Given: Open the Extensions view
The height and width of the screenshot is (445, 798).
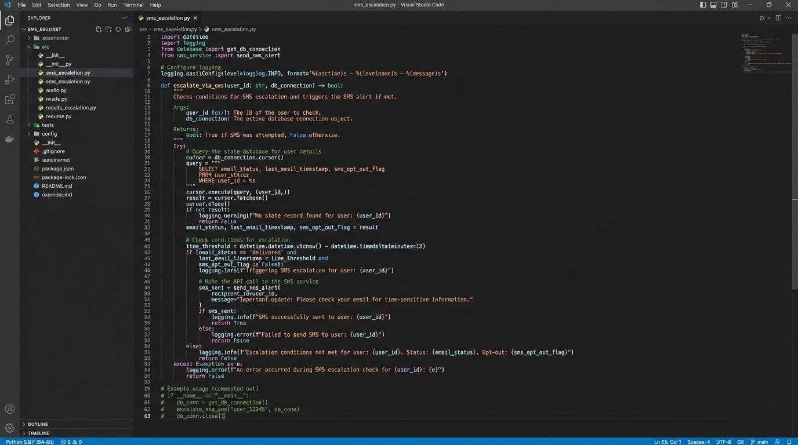Looking at the screenshot, I should pyautogui.click(x=10, y=100).
